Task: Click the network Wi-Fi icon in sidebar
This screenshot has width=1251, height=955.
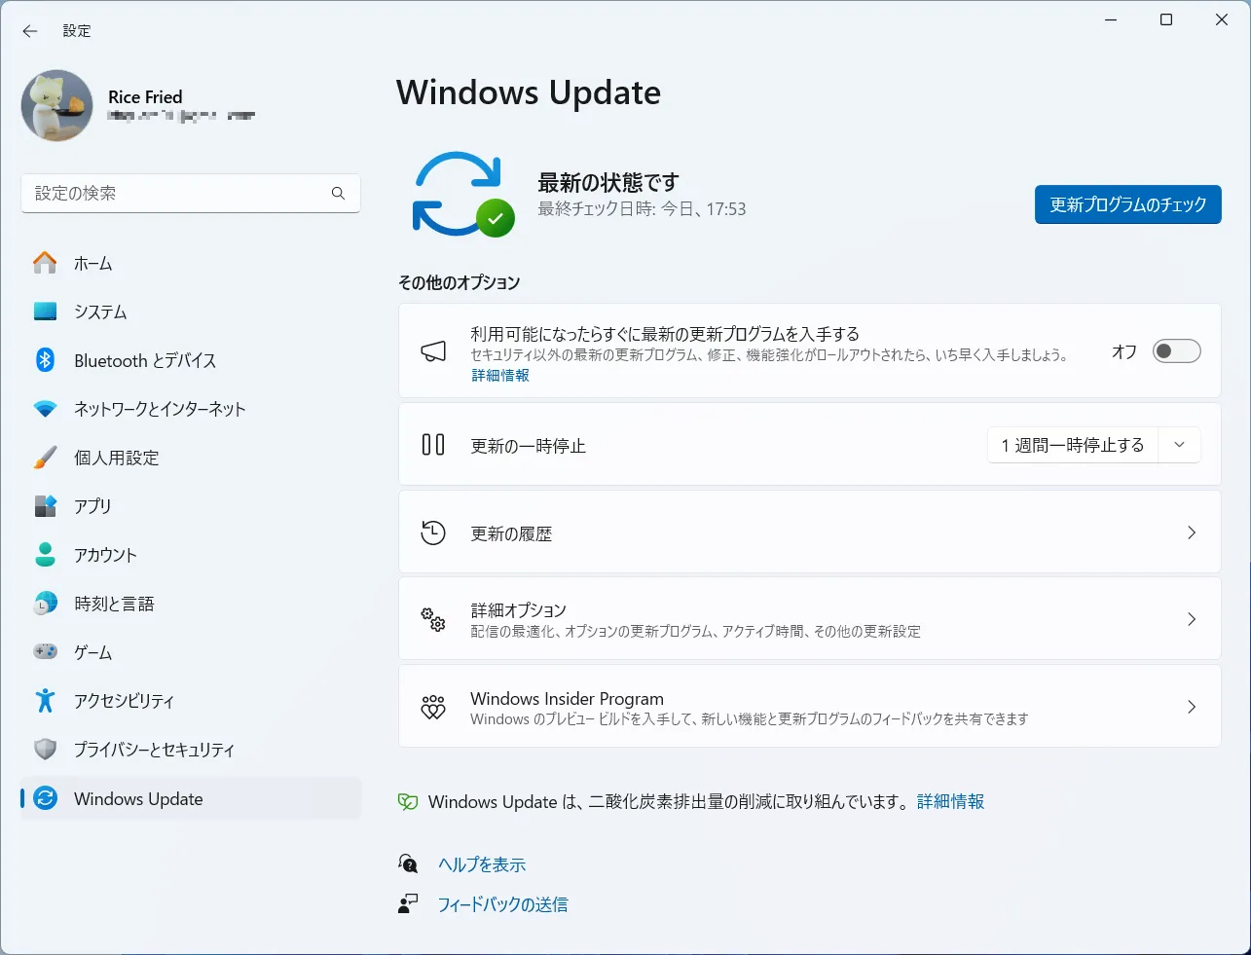Action: tap(45, 409)
